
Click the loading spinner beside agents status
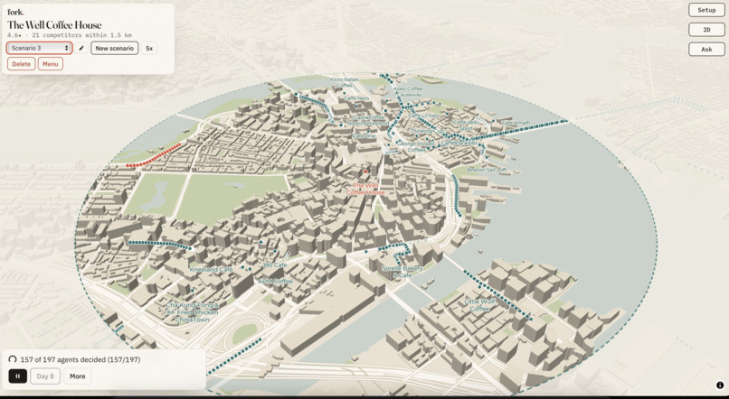point(13,359)
